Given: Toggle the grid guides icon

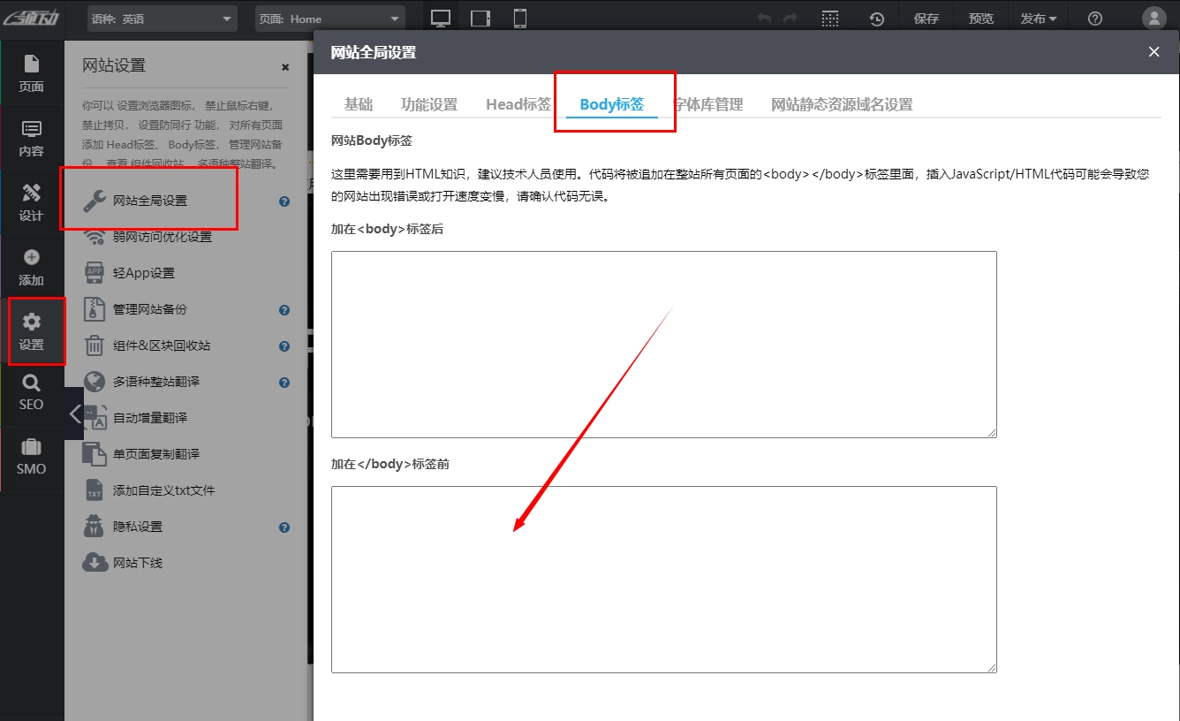Looking at the screenshot, I should [829, 19].
